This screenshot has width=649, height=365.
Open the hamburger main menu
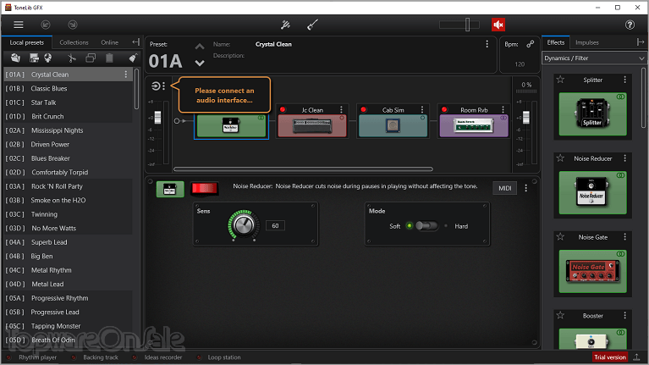coord(19,25)
